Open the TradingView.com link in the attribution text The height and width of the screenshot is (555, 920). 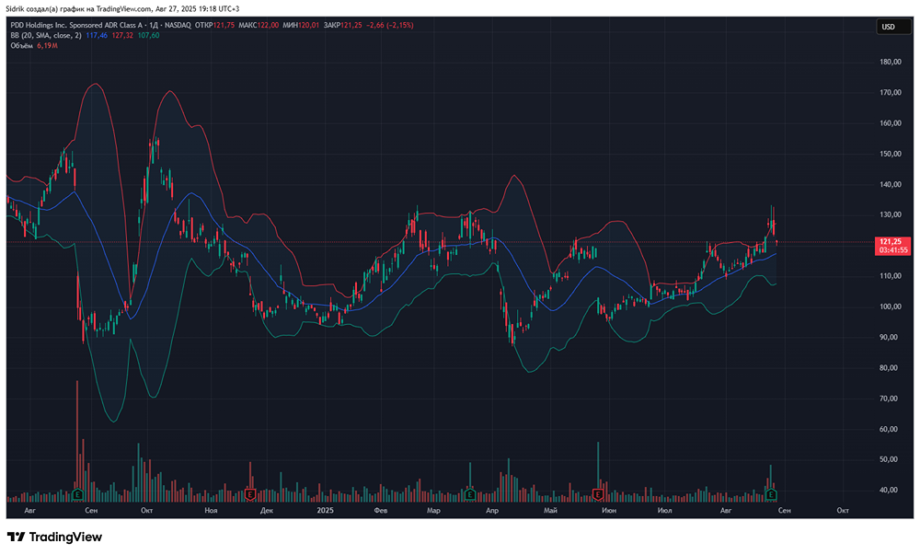click(121, 6)
